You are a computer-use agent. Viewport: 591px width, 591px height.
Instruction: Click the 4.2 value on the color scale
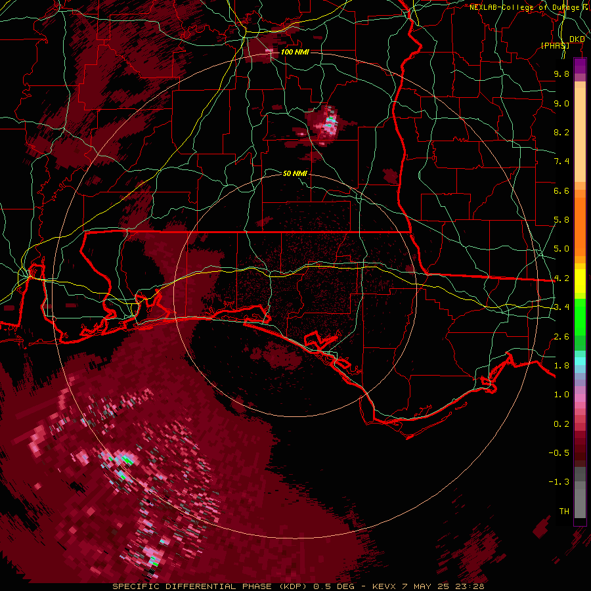(x=561, y=278)
